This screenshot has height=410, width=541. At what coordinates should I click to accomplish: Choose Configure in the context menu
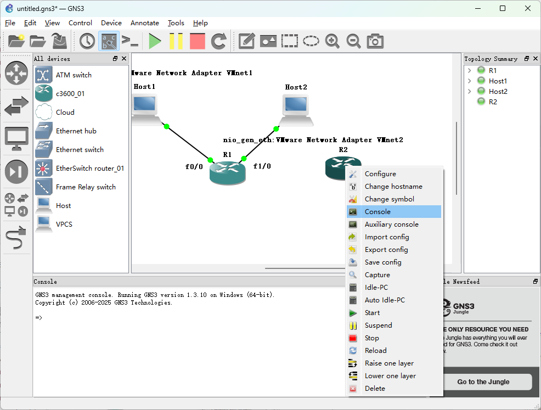(394, 174)
